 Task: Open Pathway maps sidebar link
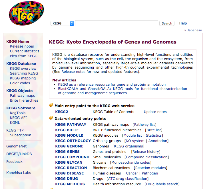[22, 96]
